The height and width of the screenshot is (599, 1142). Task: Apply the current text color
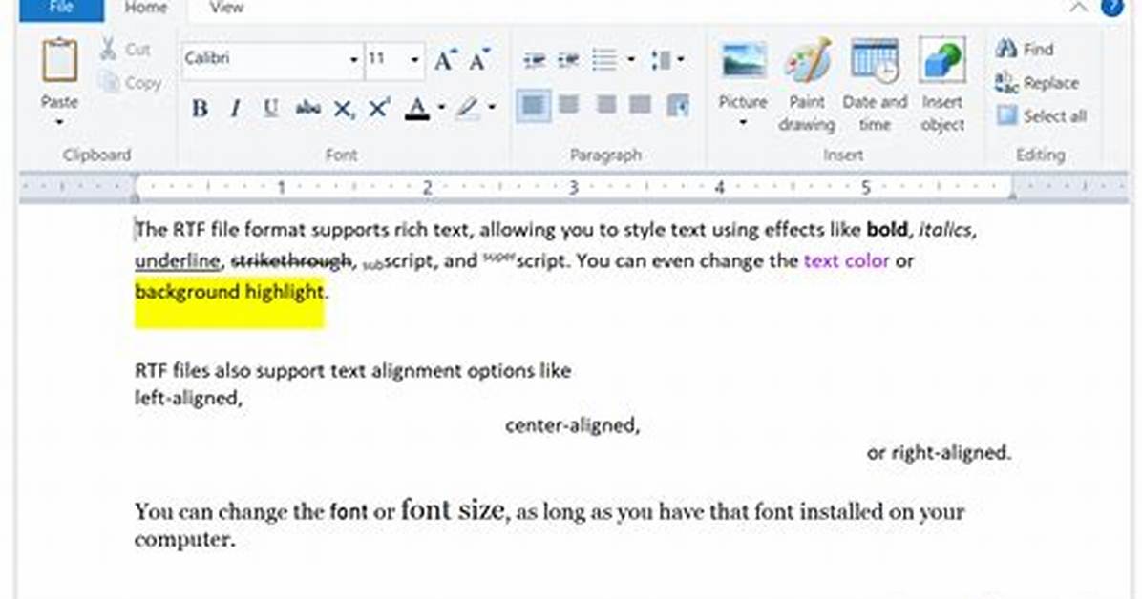(x=416, y=109)
